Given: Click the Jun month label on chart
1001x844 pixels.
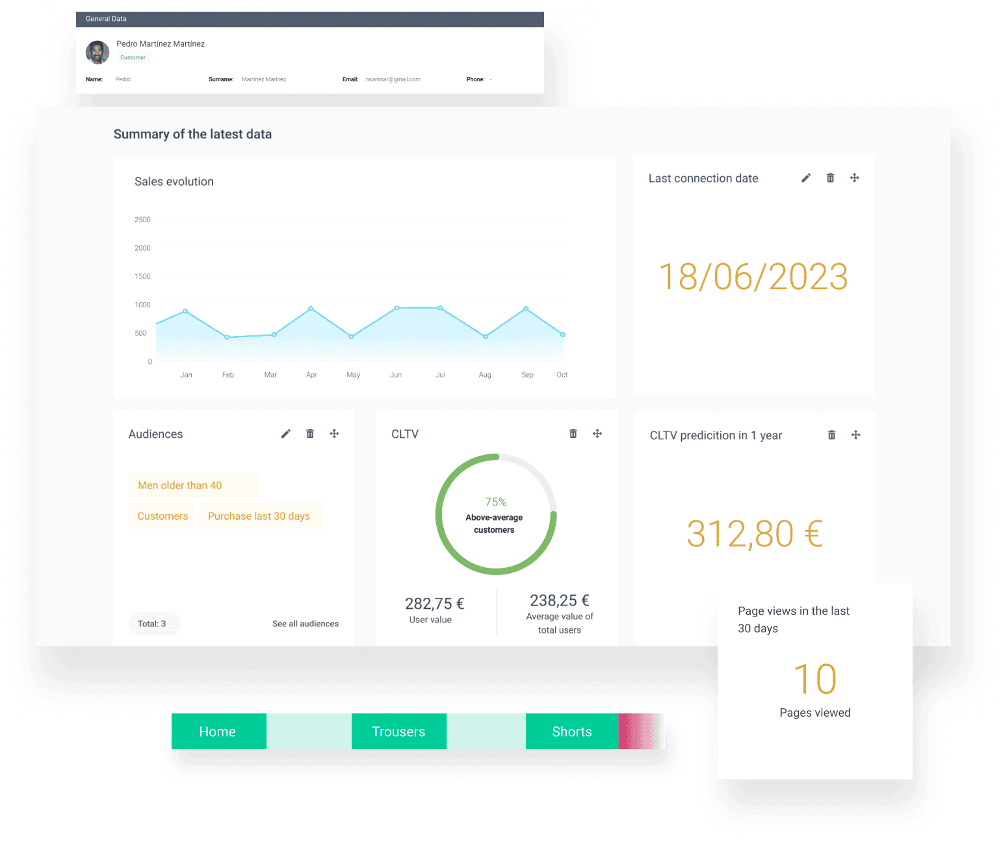Looking at the screenshot, I should (396, 375).
